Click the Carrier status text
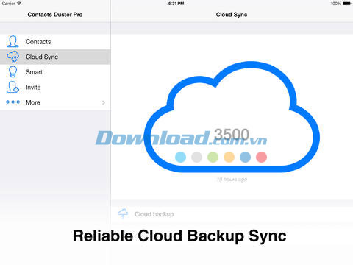Screen dimensions: 353x265 9,4
